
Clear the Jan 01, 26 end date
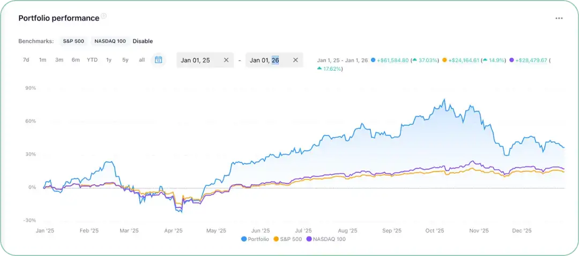[x=295, y=60]
